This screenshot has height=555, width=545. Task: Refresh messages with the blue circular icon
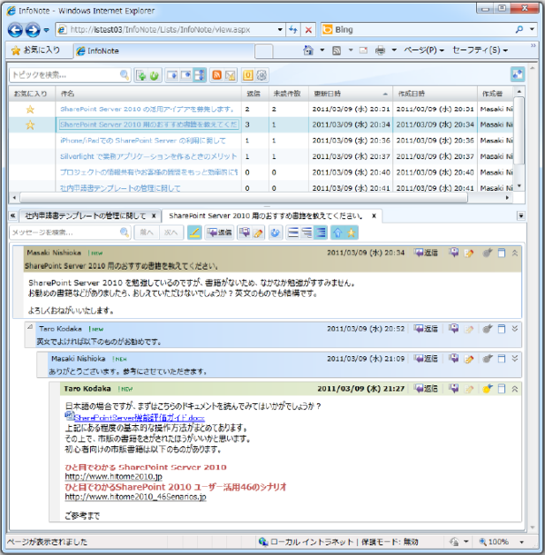(x=275, y=233)
